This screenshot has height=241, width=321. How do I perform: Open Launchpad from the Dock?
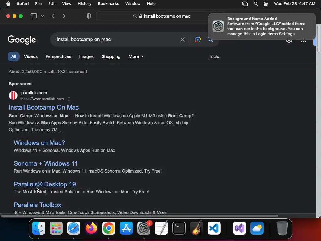(56, 228)
